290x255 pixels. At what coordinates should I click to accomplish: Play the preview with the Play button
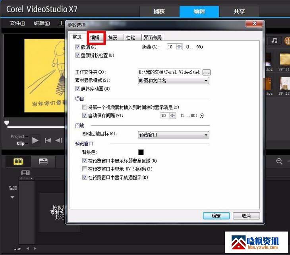[35, 140]
